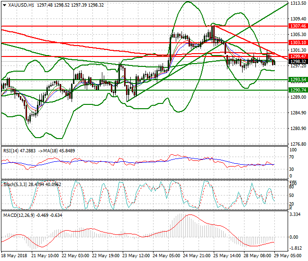Click the 18 May 2018 date label
Screen dimensions: 308x261
[x=14, y=256]
